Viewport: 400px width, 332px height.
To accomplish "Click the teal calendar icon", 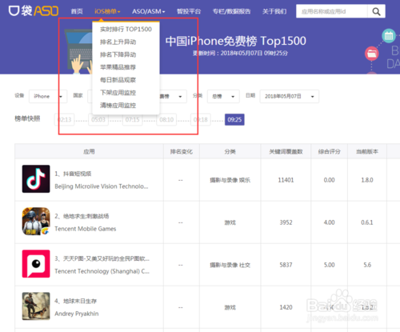I will pos(389,35).
